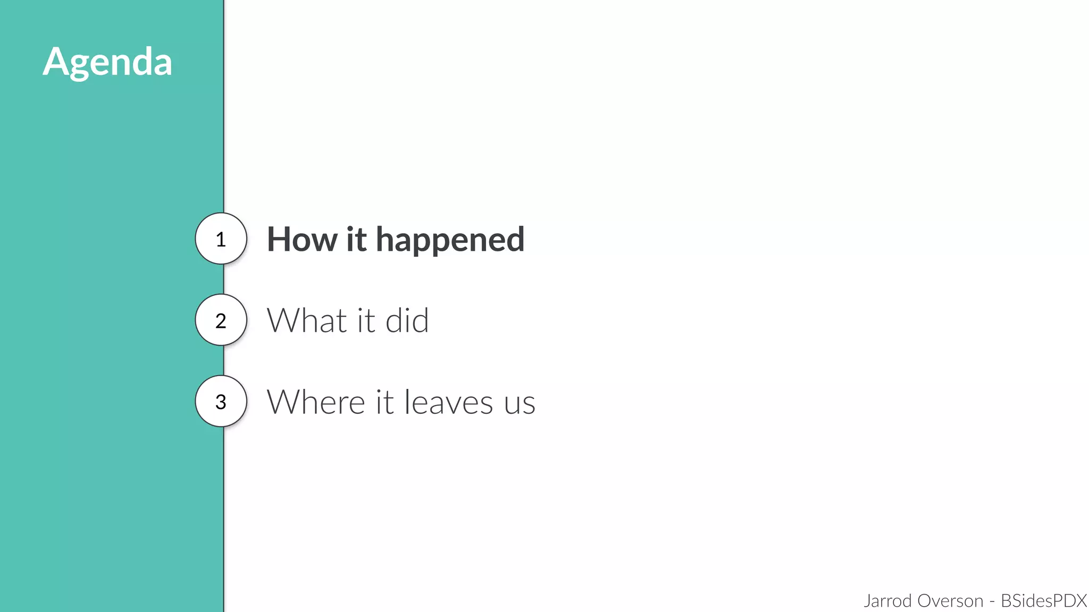The height and width of the screenshot is (612, 1089).
Task: Click the word "it" in "Where it leaves us"
Action: tap(385, 402)
